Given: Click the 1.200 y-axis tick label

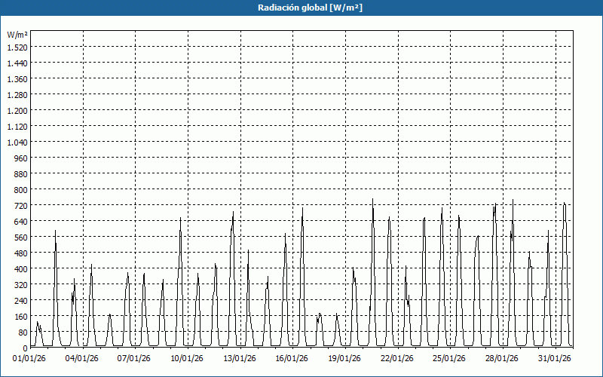Looking at the screenshot, I should 17,110.
